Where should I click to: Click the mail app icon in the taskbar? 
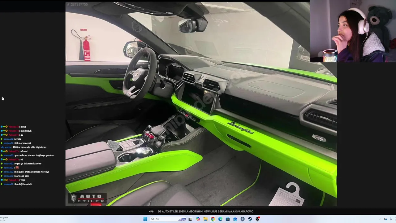pos(235,219)
